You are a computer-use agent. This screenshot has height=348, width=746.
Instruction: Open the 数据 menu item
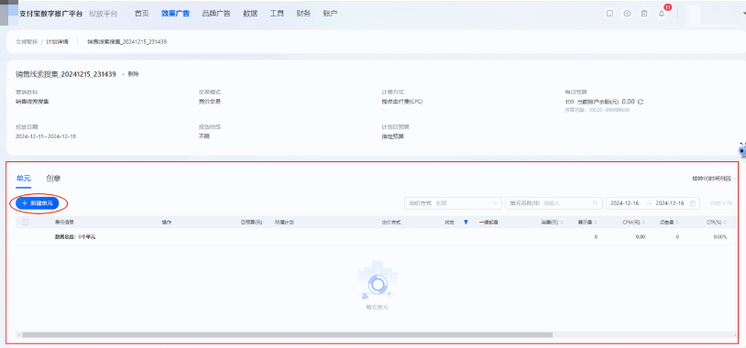(x=250, y=14)
